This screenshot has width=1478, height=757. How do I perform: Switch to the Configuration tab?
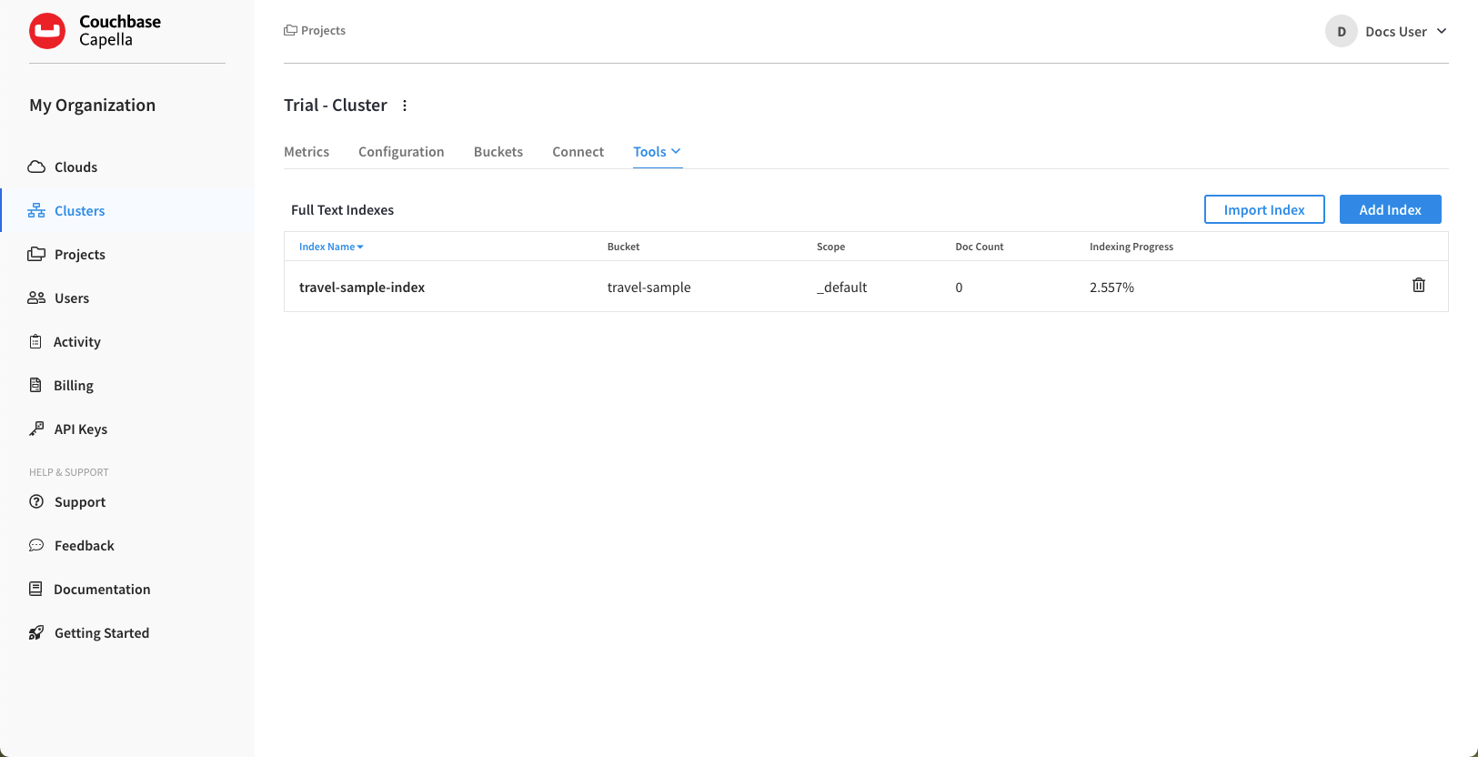(x=401, y=151)
